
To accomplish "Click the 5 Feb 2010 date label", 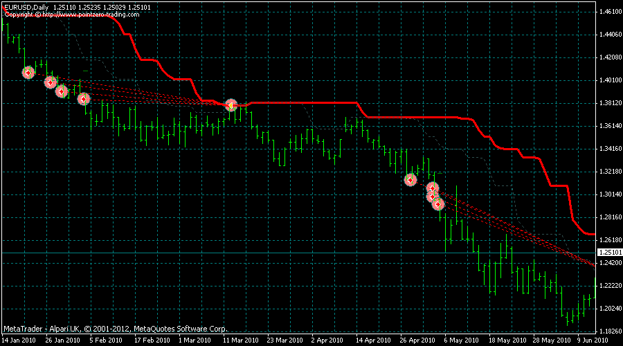I will pyautogui.click(x=106, y=340).
